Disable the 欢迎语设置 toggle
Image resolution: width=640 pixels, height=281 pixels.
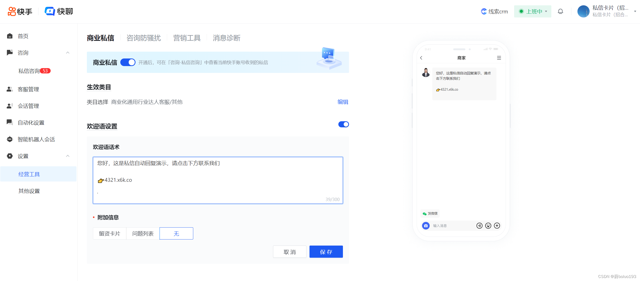343,124
